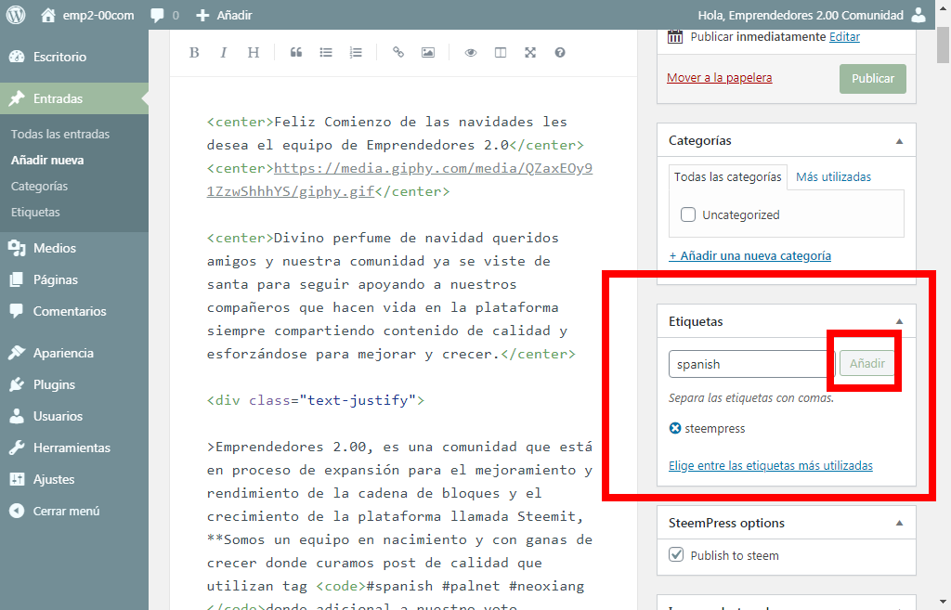Insert a bulleted list
951x610 pixels.
click(326, 53)
